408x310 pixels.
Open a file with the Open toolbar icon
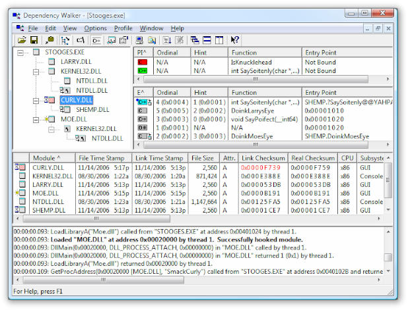[x=22, y=40]
